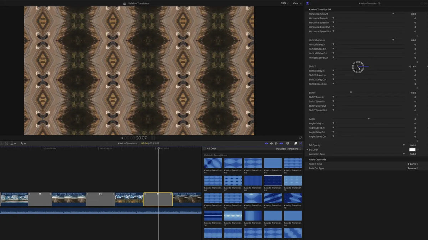Viewport: 428px width, 240px height.
Task: Click the Horizontal.Delay.In slider handle
Action: (x=333, y=18)
